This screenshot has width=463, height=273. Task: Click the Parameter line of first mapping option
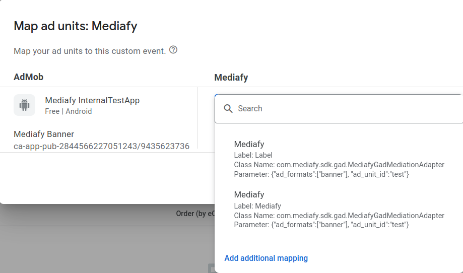coord(321,174)
